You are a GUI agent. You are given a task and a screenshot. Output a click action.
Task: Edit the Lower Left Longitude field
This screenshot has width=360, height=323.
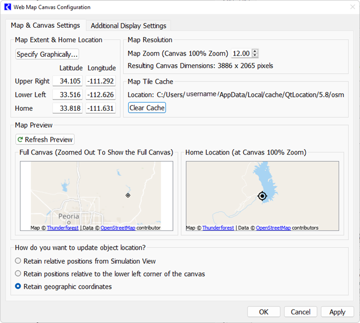point(101,95)
